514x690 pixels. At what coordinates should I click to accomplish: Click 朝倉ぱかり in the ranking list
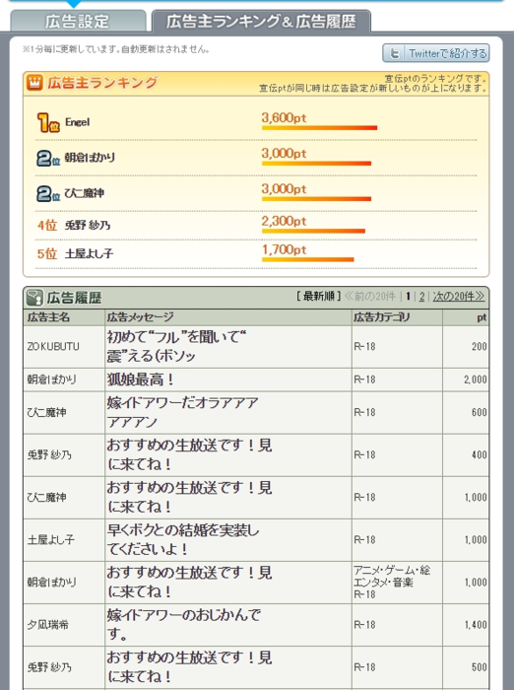90,158
